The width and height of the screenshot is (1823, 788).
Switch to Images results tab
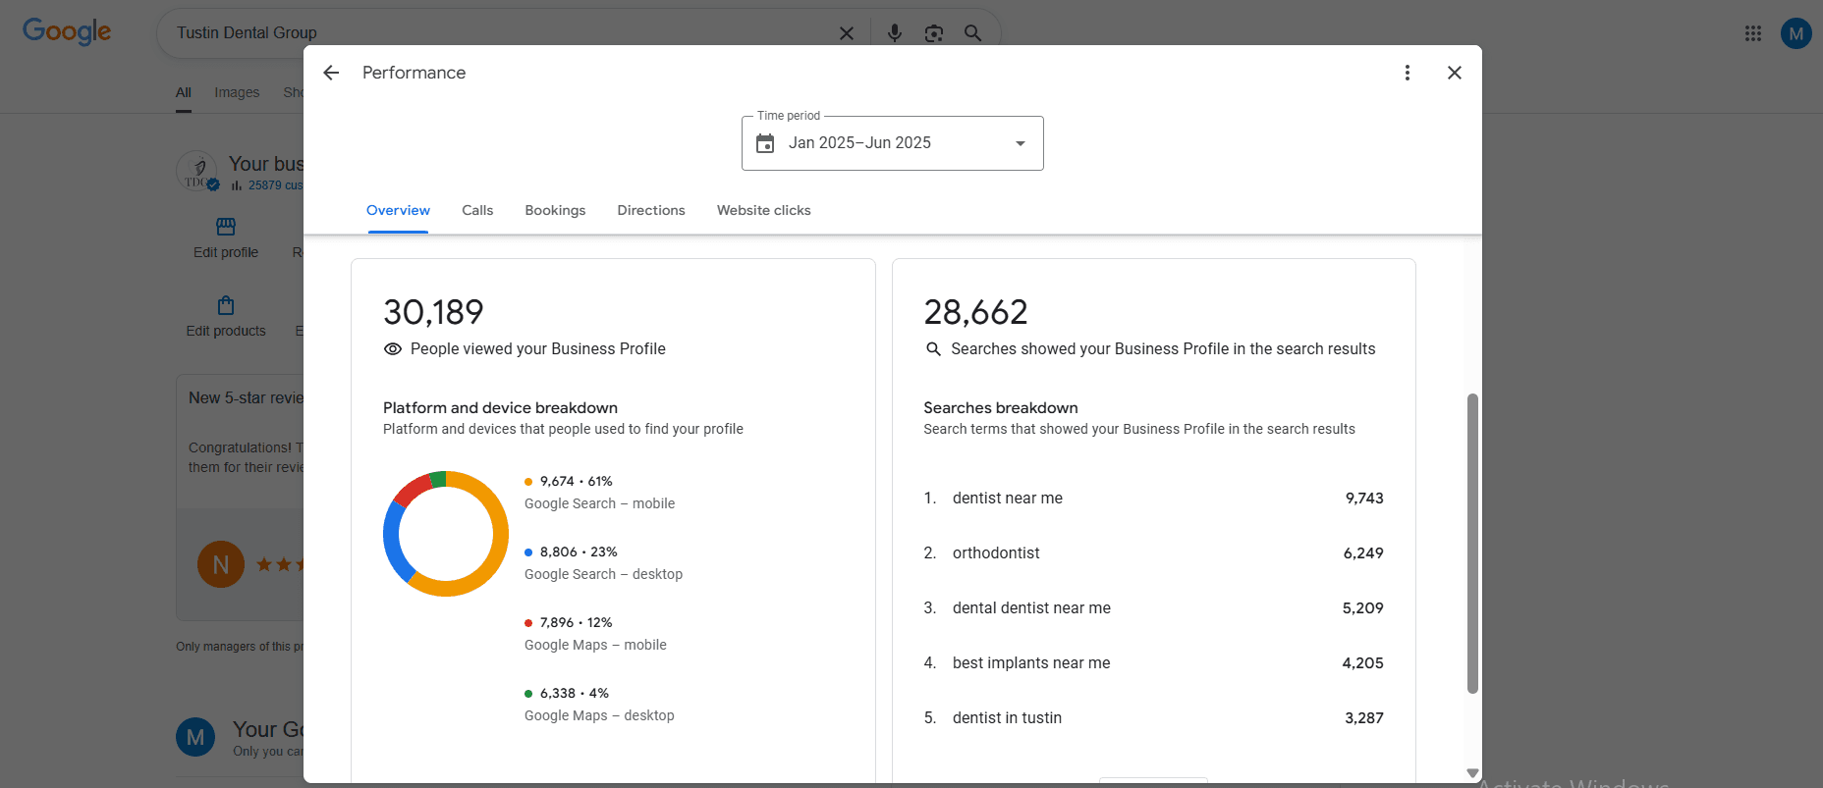237,92
